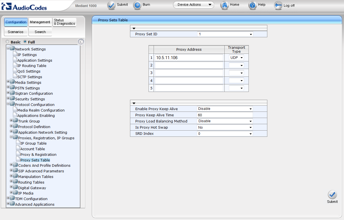Image resolution: width=344 pixels, height=220 pixels.
Task: Open Enable Proxy Keep Alive dropdown
Action: point(225,109)
